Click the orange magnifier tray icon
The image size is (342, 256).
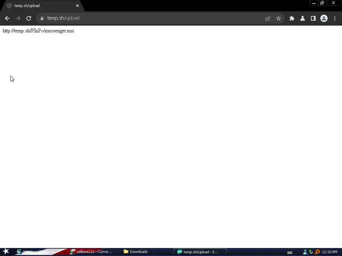tap(317, 252)
